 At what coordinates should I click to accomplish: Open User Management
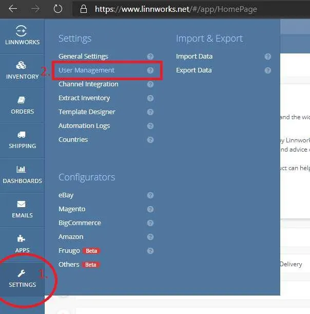[x=86, y=70]
